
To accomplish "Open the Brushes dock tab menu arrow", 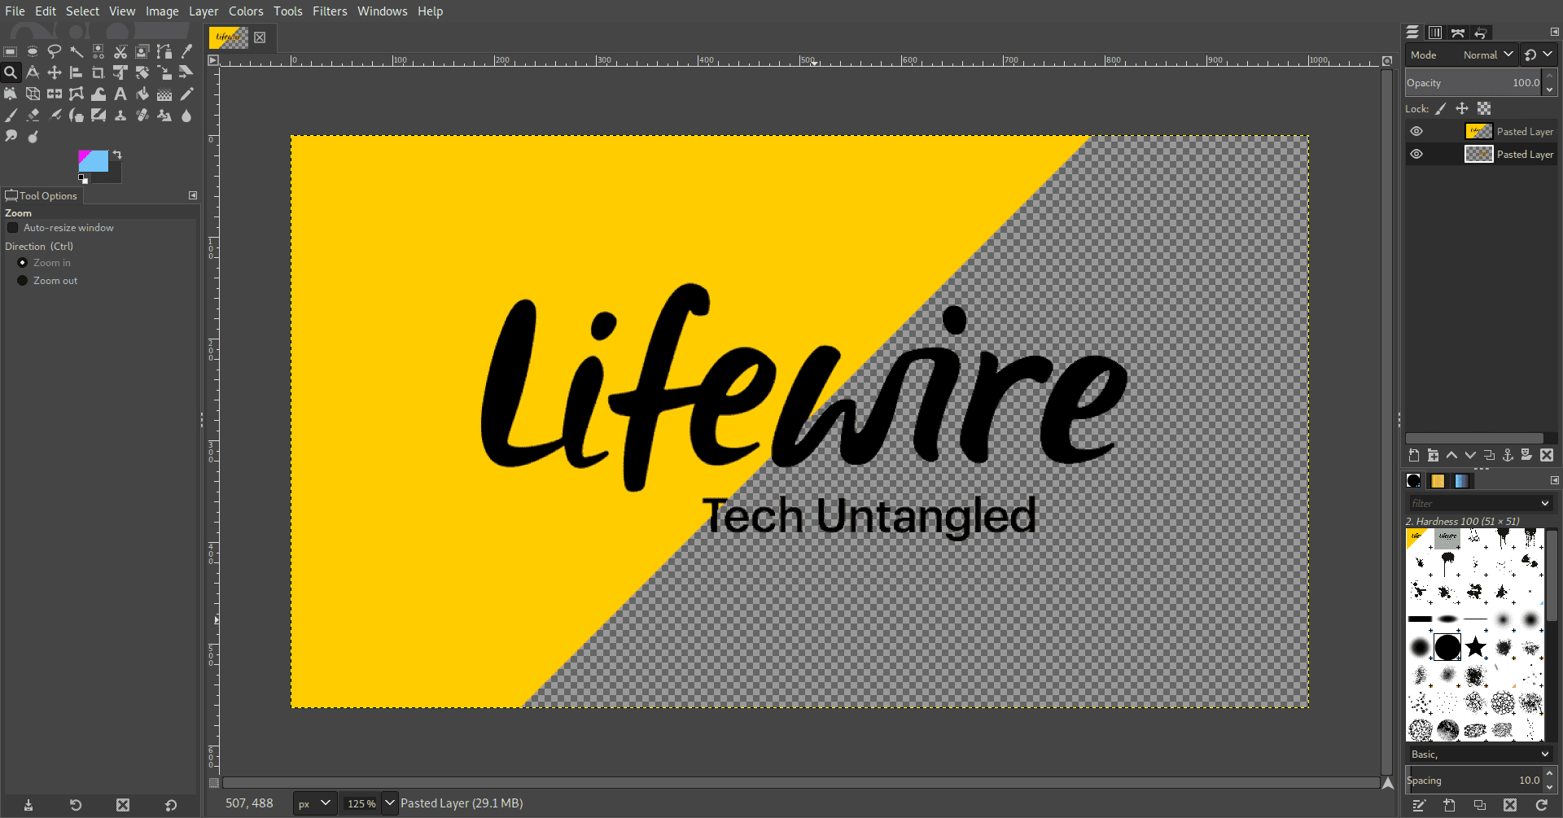I will pos(1554,480).
